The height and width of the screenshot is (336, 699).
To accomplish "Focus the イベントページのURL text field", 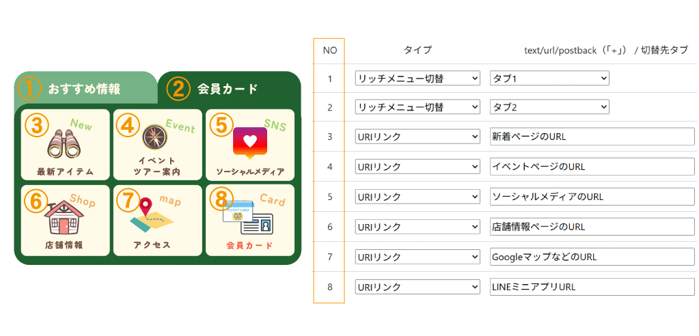I will pyautogui.click(x=592, y=167).
